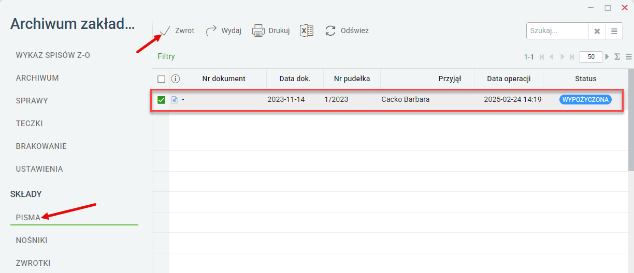Open the ARCHIWUM section
634x273 pixels.
click(37, 78)
